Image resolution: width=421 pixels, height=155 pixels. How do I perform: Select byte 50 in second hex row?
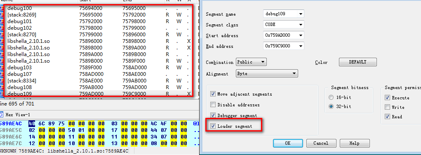pyautogui.click(x=72, y=130)
